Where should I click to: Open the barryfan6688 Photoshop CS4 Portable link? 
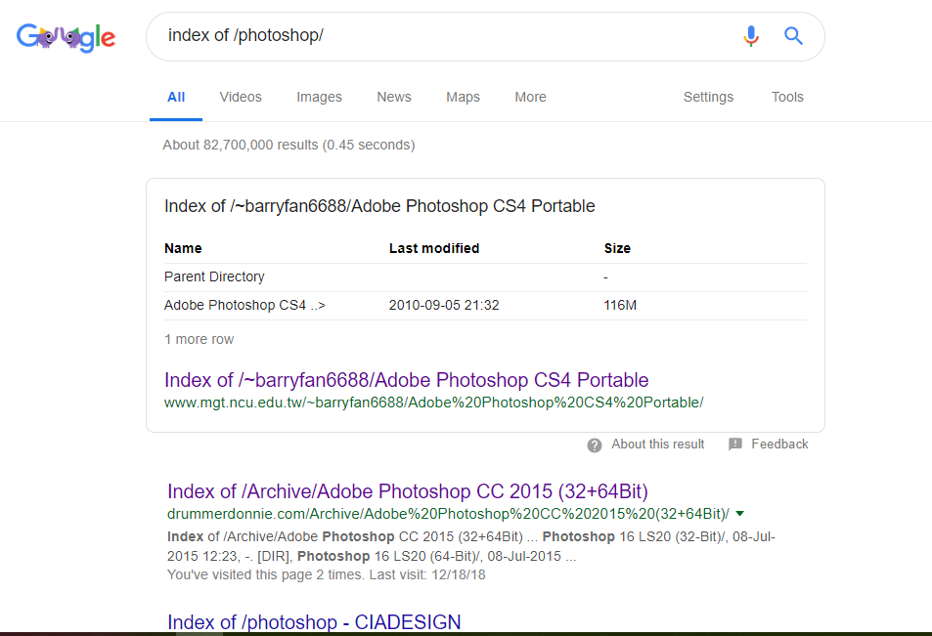coord(406,380)
